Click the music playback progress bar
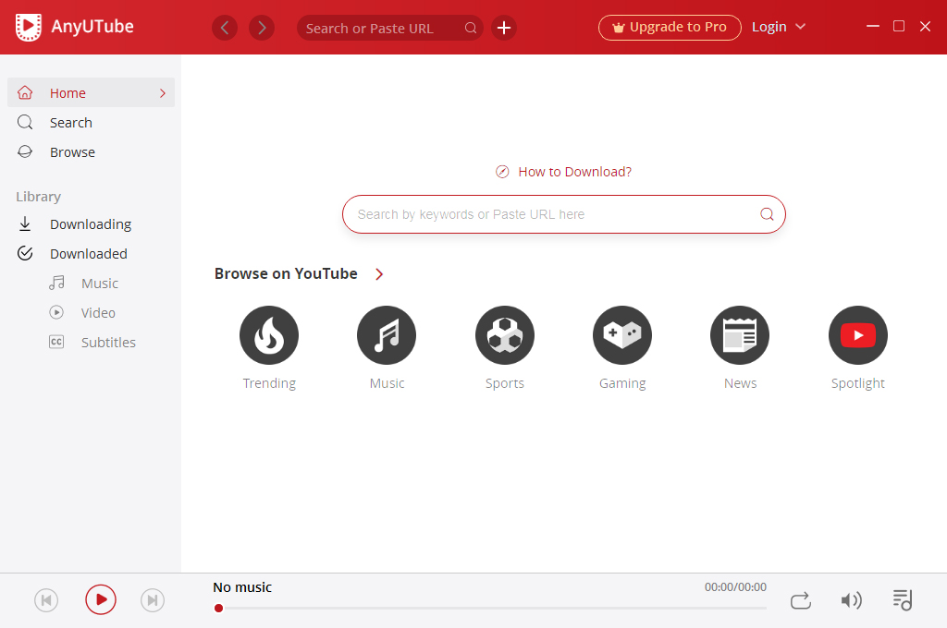 pyautogui.click(x=490, y=608)
